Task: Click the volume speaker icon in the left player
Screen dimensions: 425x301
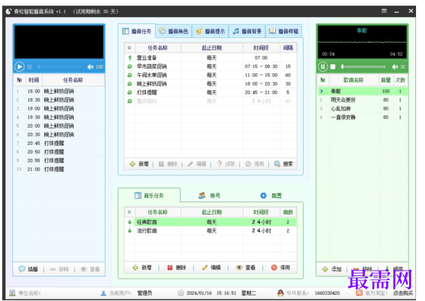Action: coord(90,67)
